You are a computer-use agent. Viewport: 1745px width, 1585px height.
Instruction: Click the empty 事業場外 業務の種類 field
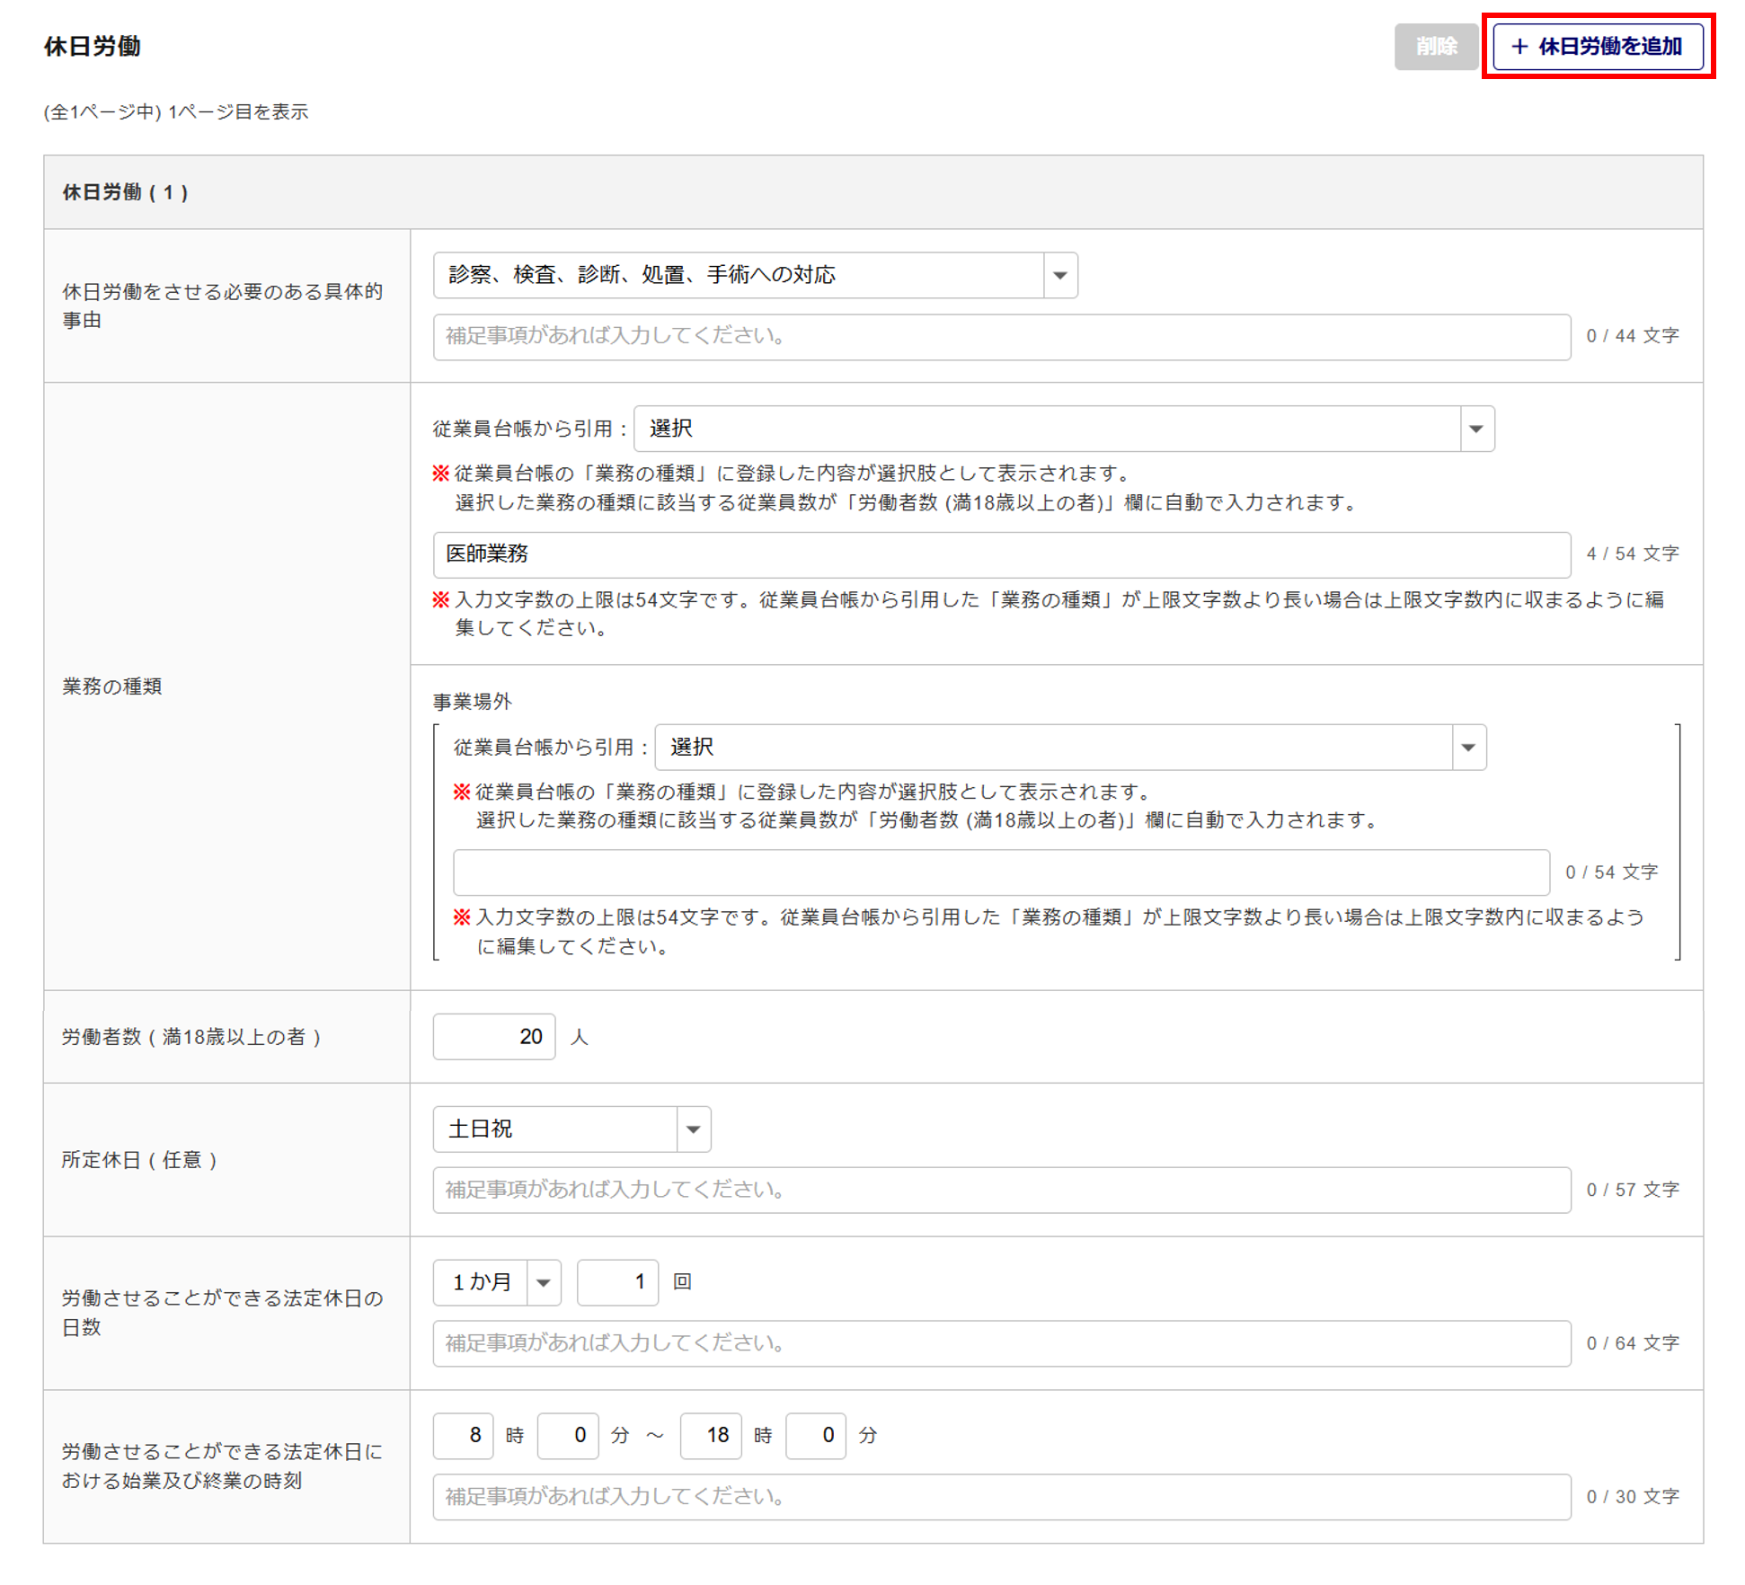click(1001, 872)
